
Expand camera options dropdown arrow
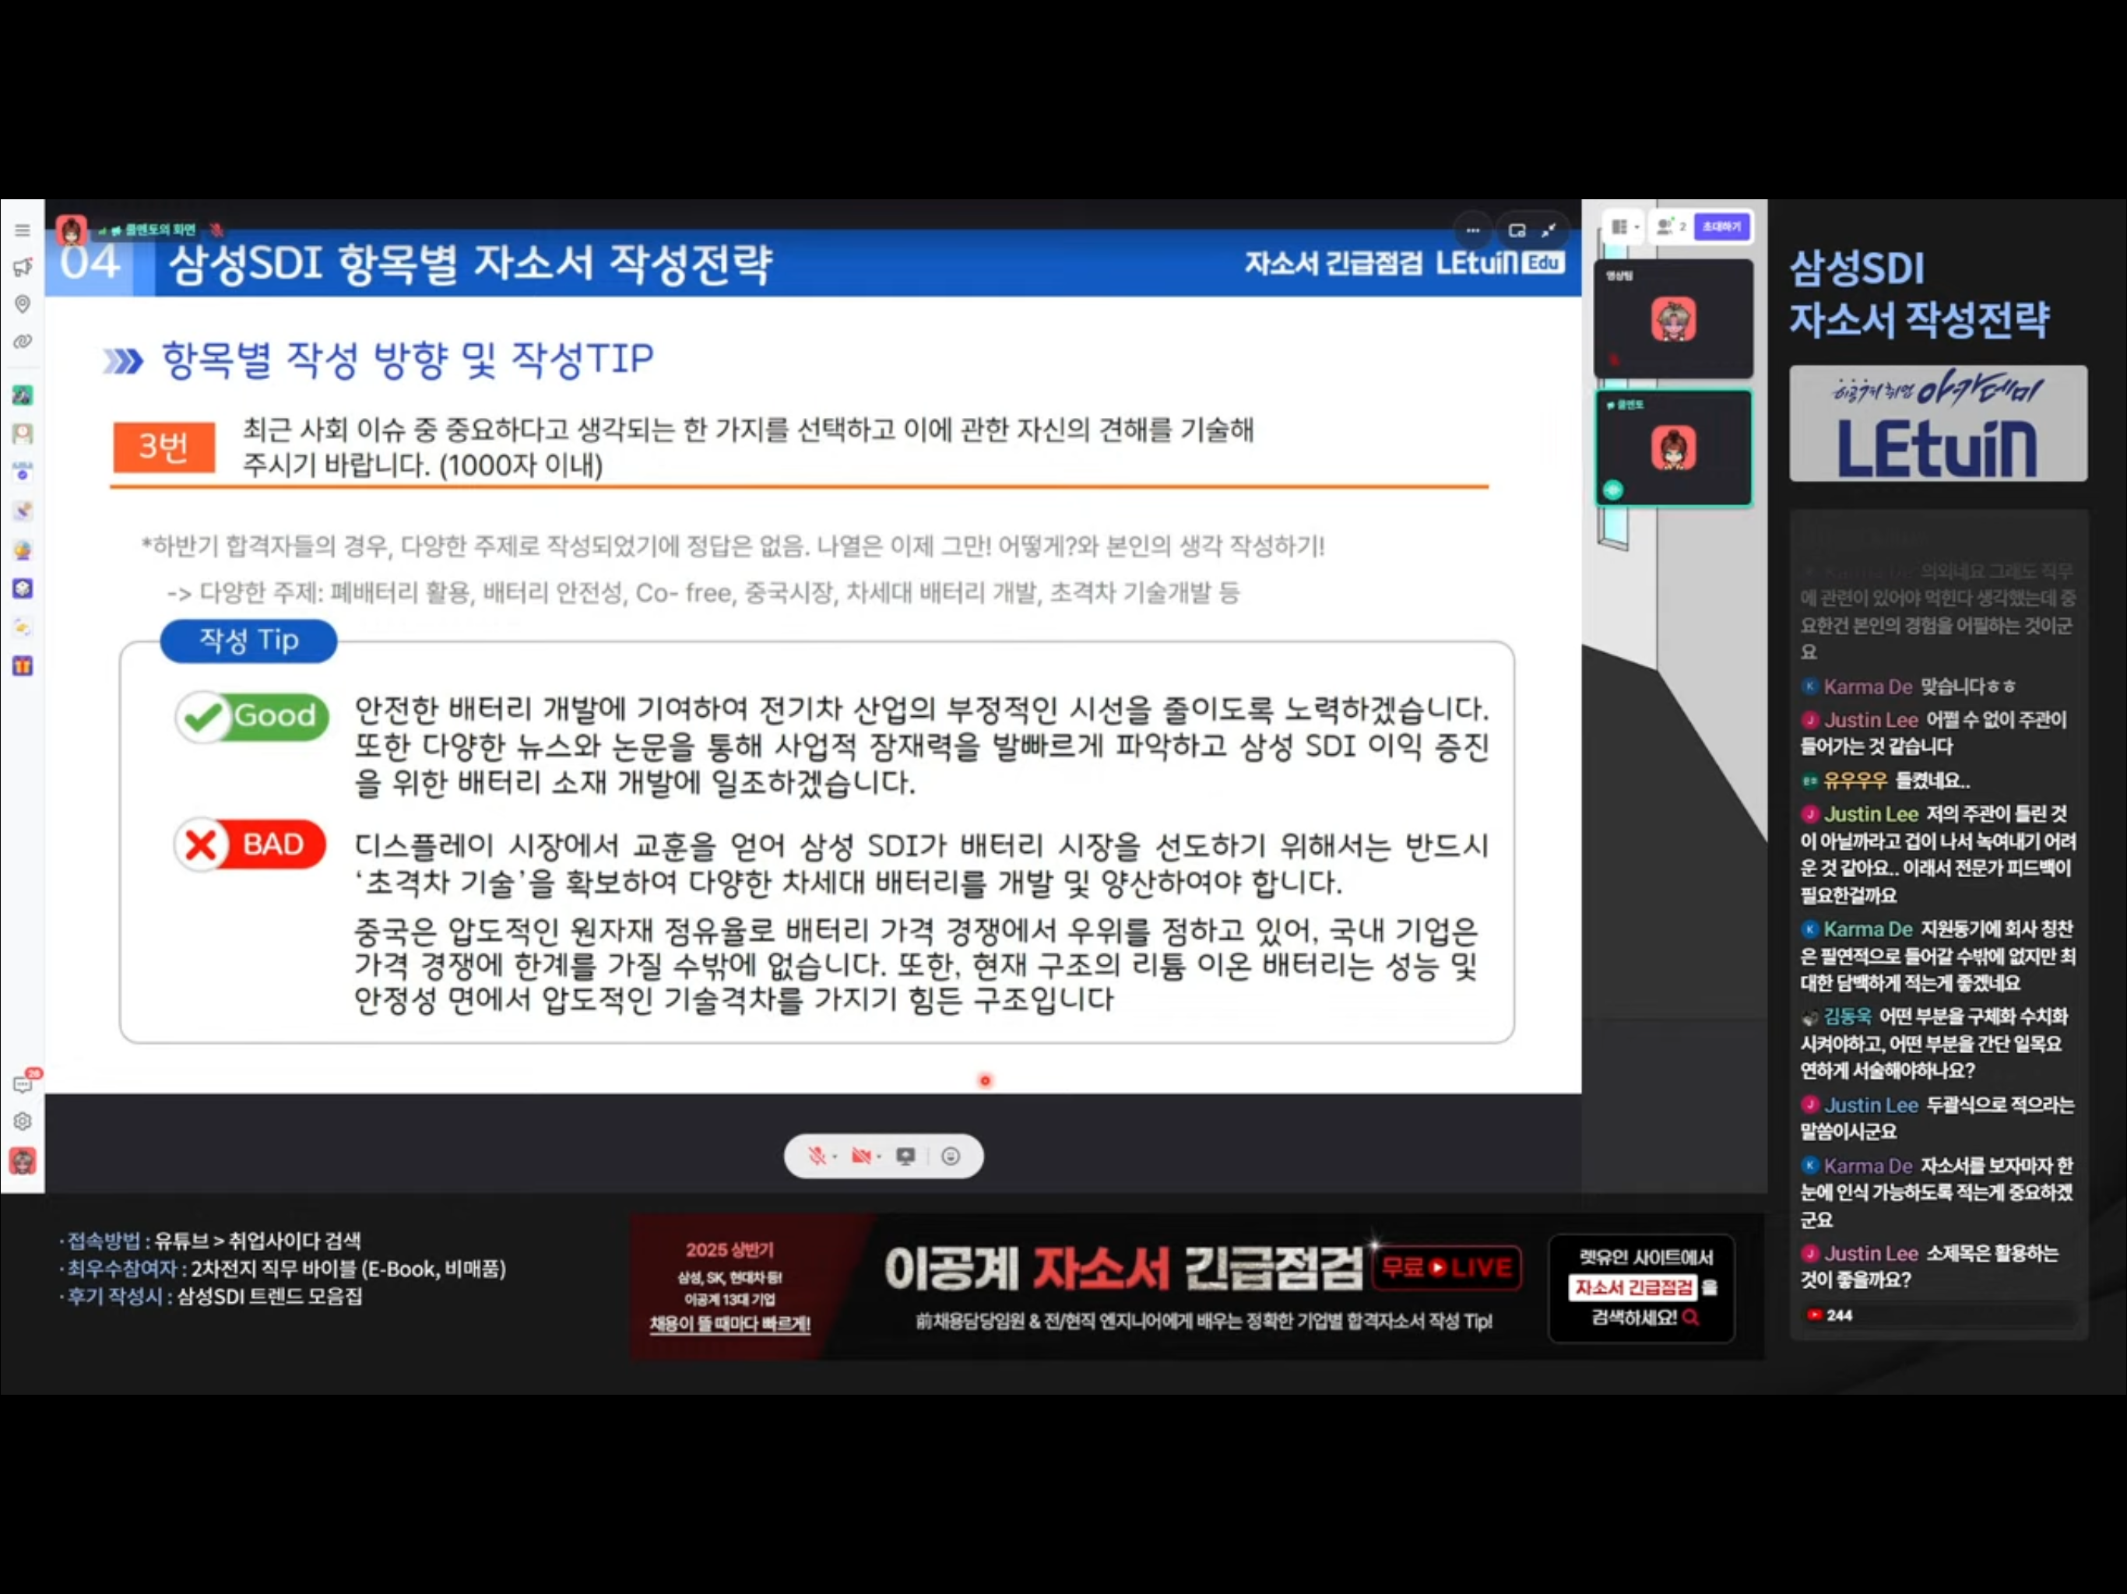879,1157
